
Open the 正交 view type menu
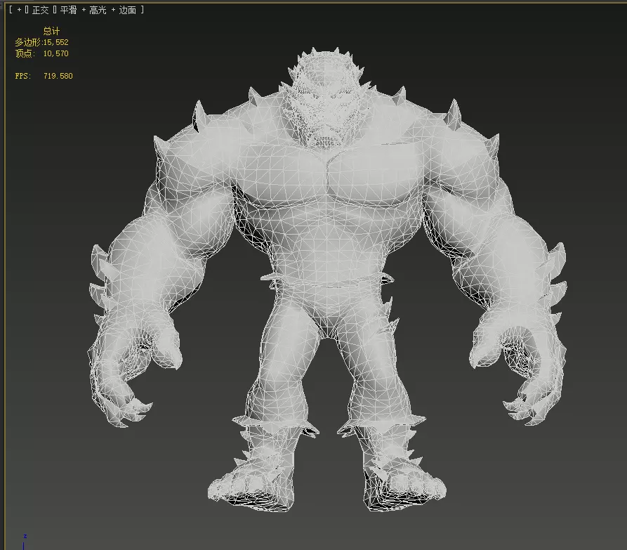pyautogui.click(x=40, y=10)
